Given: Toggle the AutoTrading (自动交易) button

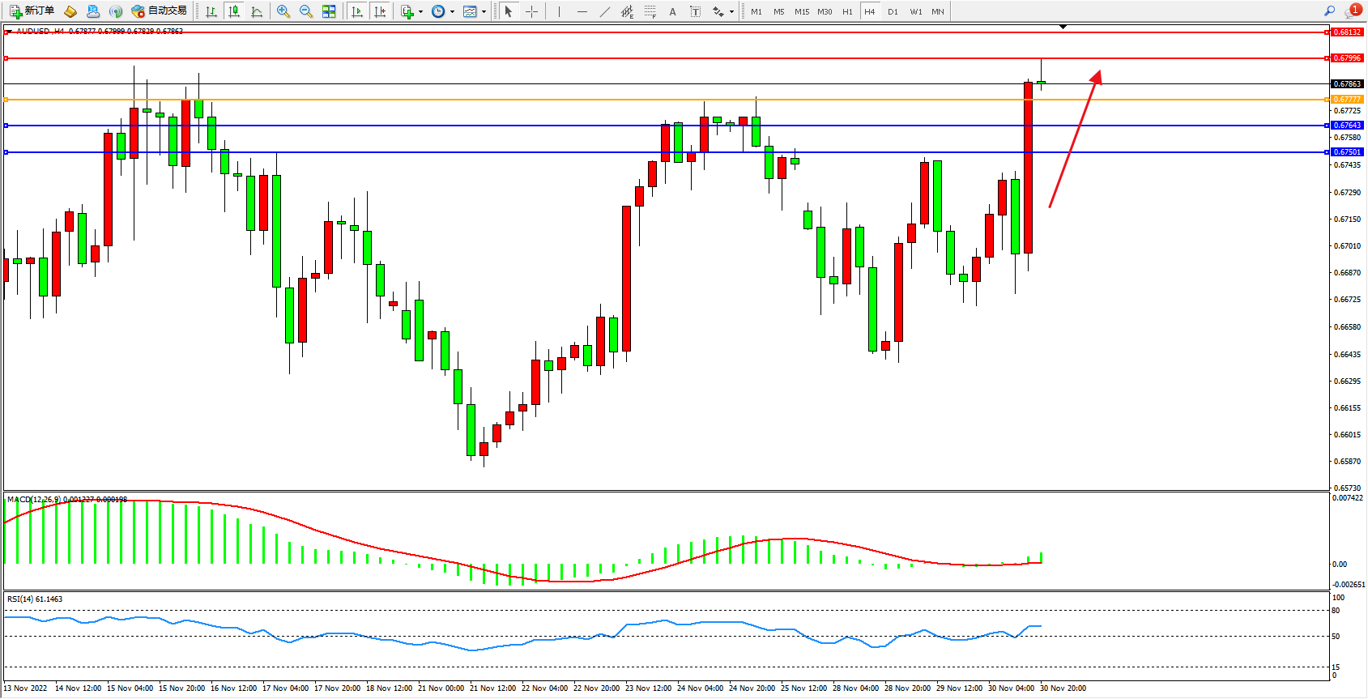Looking at the screenshot, I should click(x=159, y=11).
